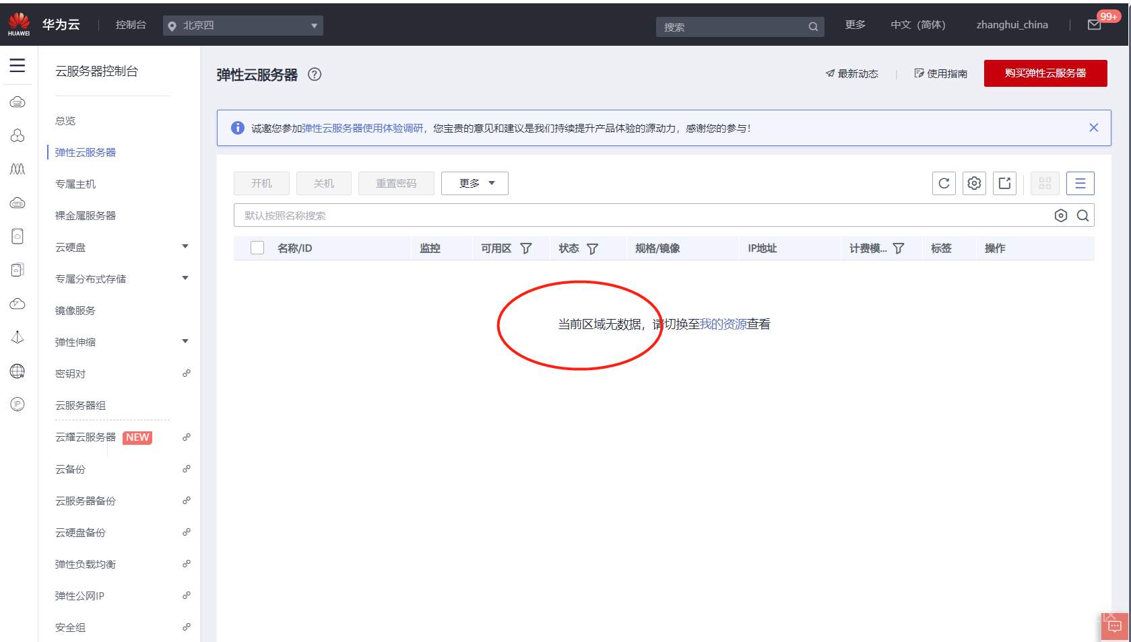Open the circled IP icon in the rail
This screenshot has height=642, width=1131.
(18, 404)
